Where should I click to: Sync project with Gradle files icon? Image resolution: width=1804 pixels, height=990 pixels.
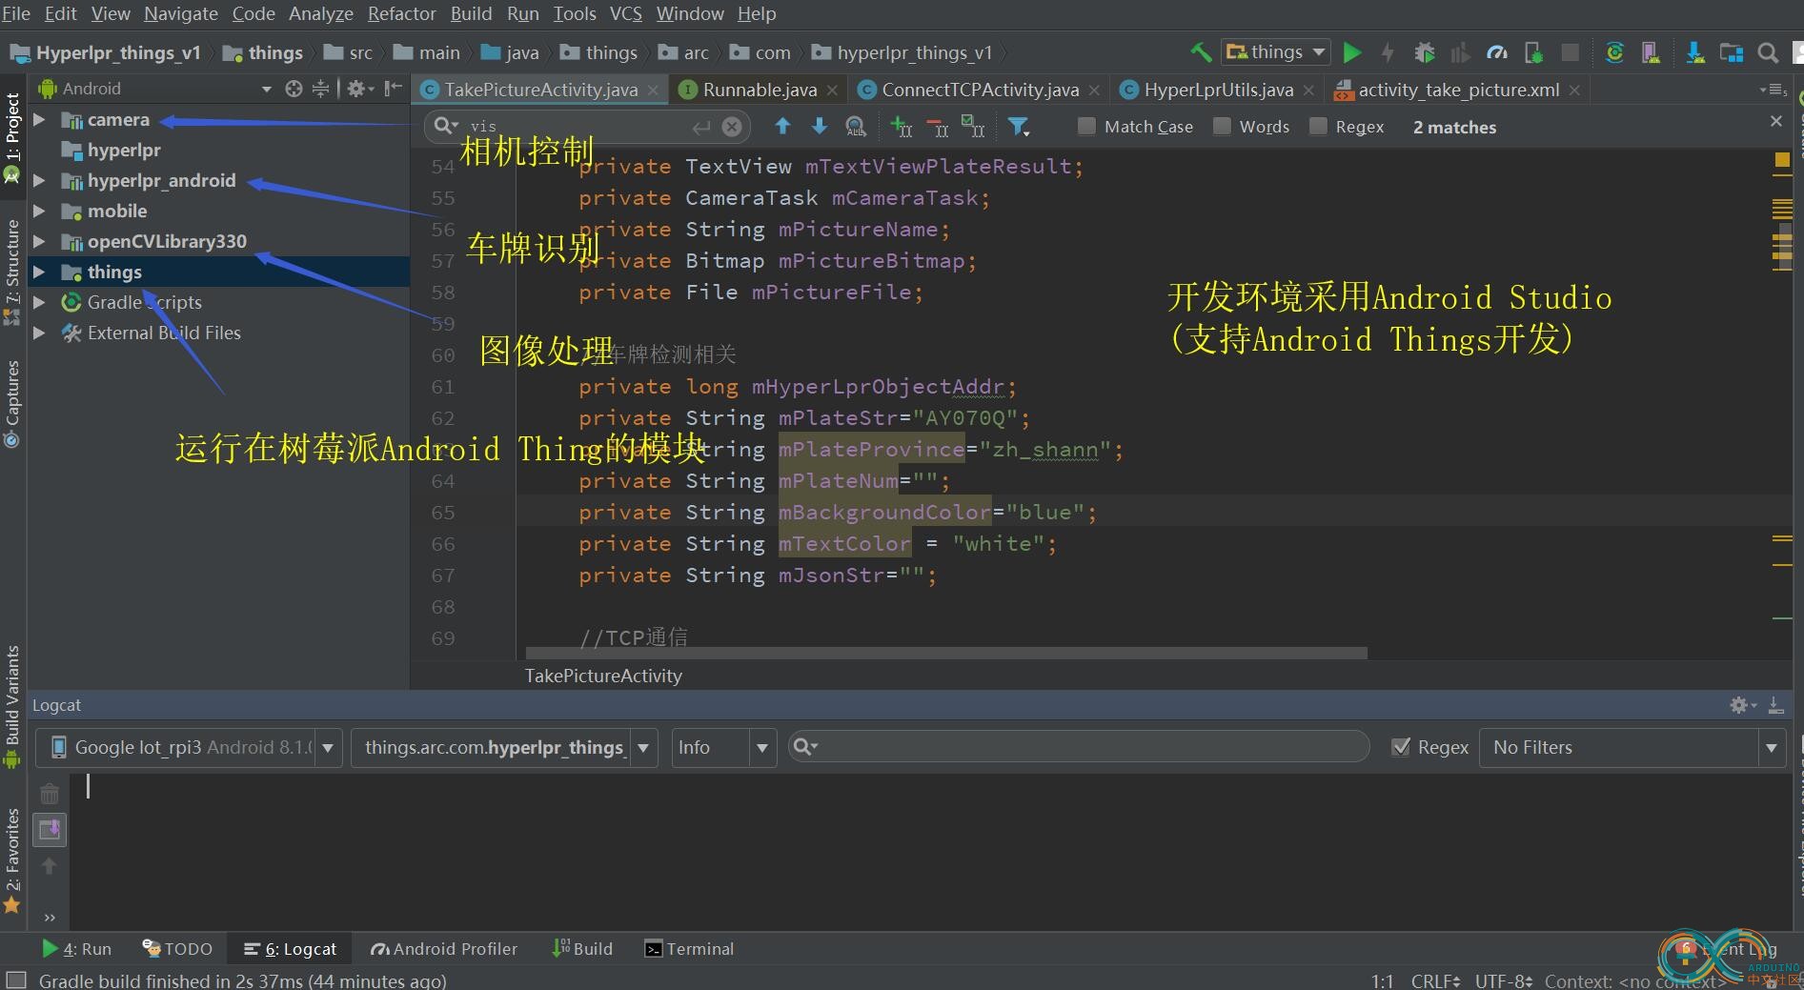(1614, 52)
